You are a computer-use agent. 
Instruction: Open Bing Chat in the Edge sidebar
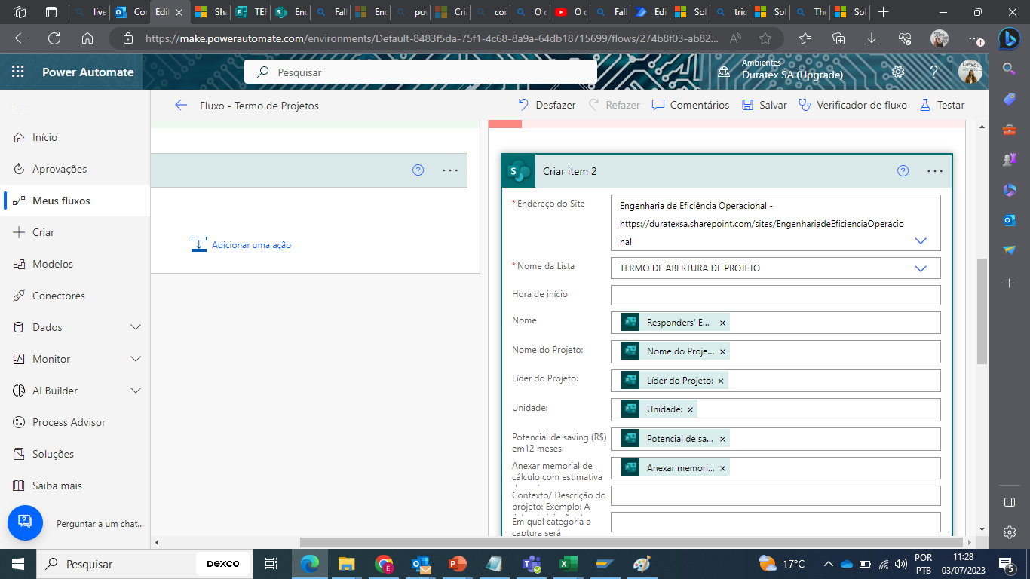[x=1009, y=39]
